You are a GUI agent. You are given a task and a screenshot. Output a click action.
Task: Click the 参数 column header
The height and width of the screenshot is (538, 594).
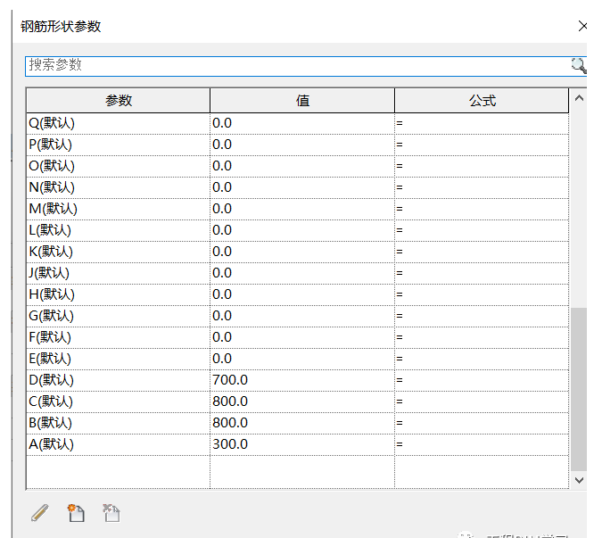[119, 101]
